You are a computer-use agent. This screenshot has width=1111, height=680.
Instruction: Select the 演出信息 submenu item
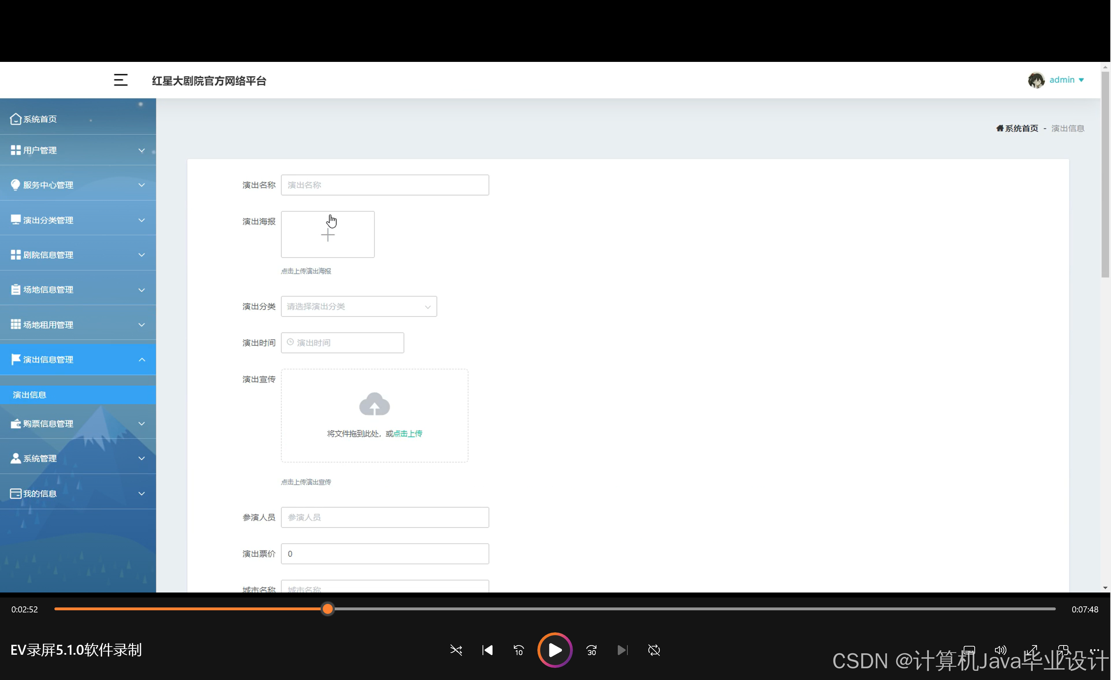[78, 395]
